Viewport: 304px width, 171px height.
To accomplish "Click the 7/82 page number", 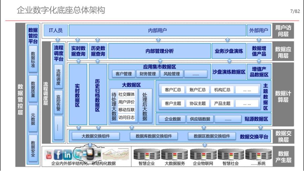I will point(295,12).
